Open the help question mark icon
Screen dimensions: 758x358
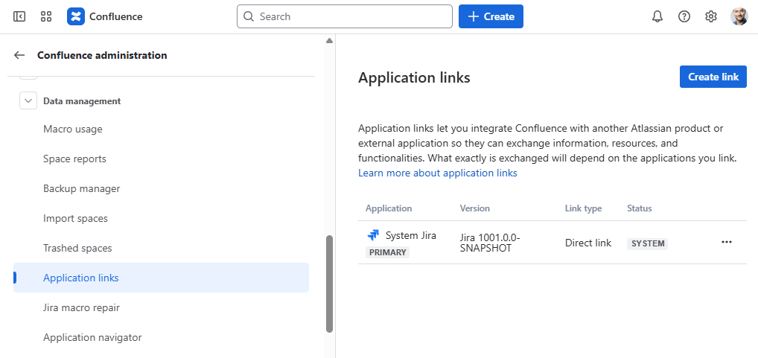[684, 16]
